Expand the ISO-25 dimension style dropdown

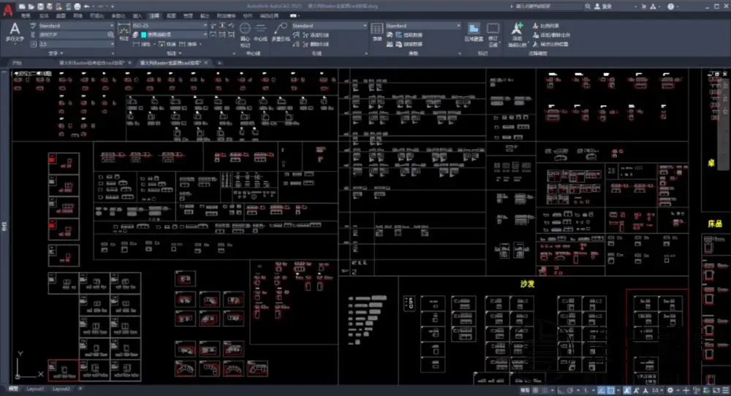205,26
